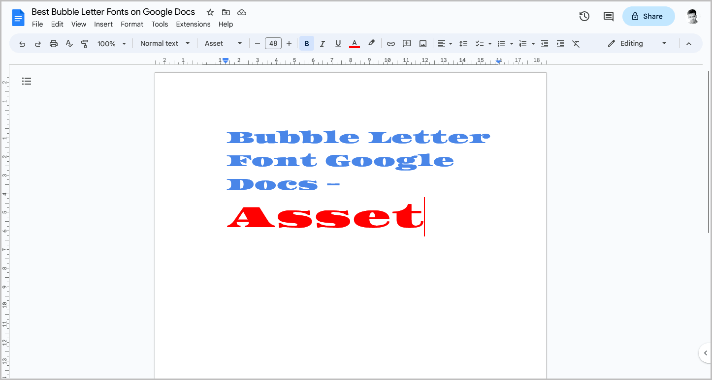Screen dimensions: 712x380
Task: Insert numbered list icon
Action: coord(523,44)
